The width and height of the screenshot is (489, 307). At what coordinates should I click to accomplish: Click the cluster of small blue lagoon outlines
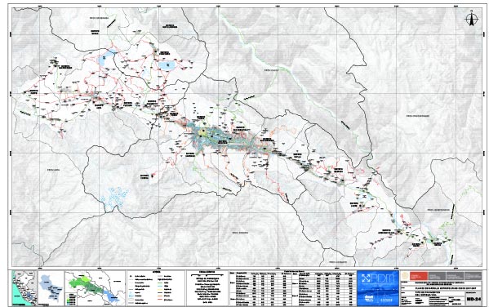(114, 196)
